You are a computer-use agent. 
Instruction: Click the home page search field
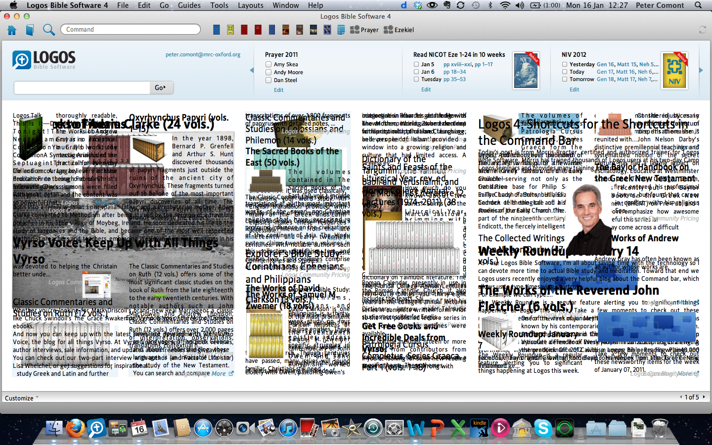82,88
